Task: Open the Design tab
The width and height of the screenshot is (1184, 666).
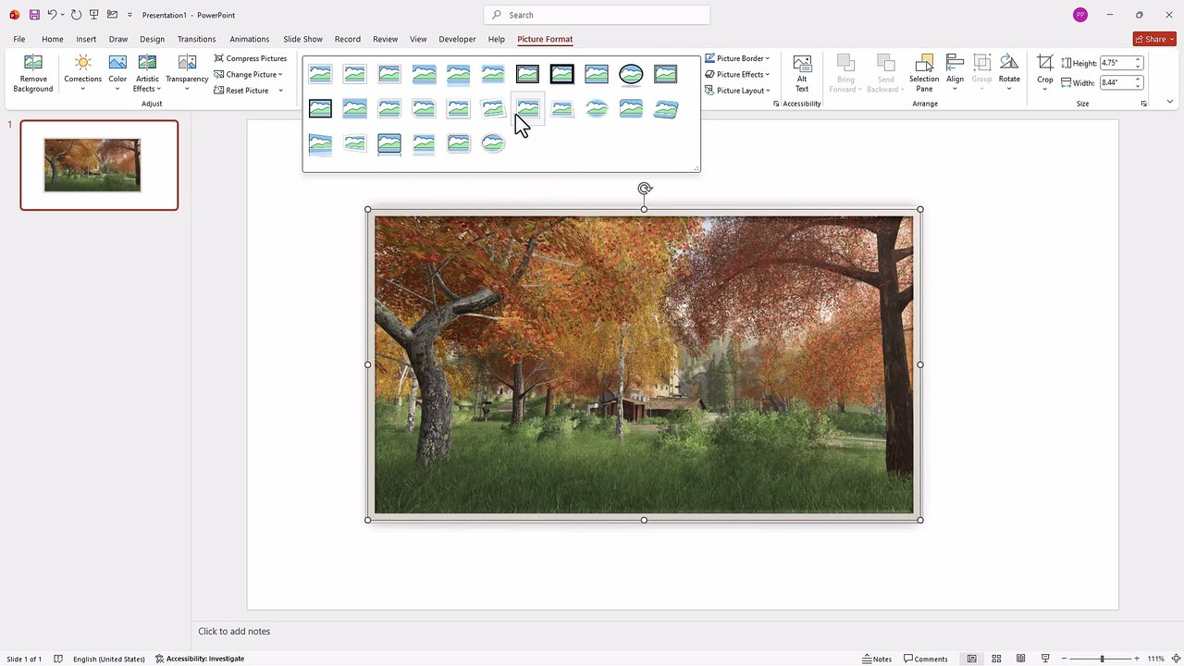Action: (152, 39)
